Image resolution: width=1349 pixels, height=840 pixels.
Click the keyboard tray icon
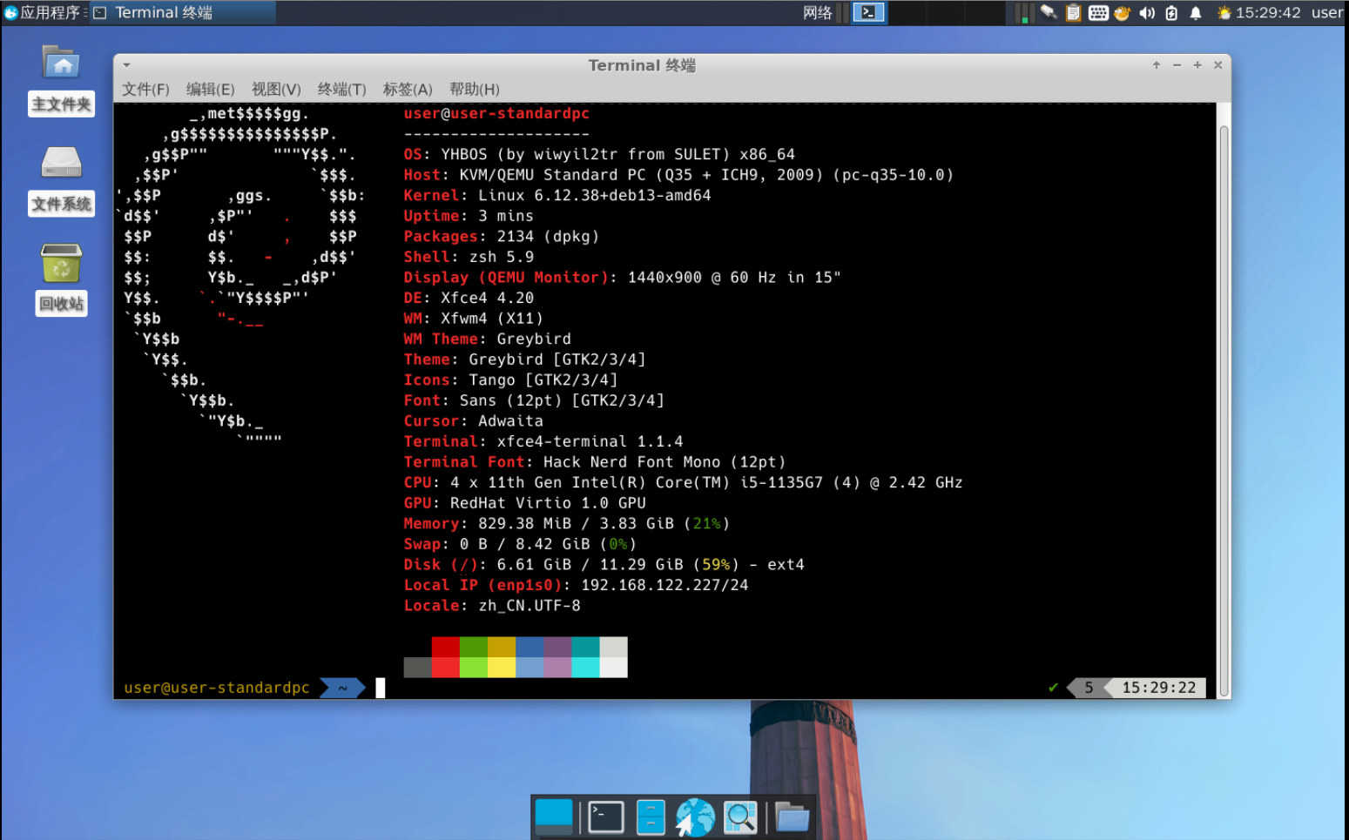tap(1098, 12)
